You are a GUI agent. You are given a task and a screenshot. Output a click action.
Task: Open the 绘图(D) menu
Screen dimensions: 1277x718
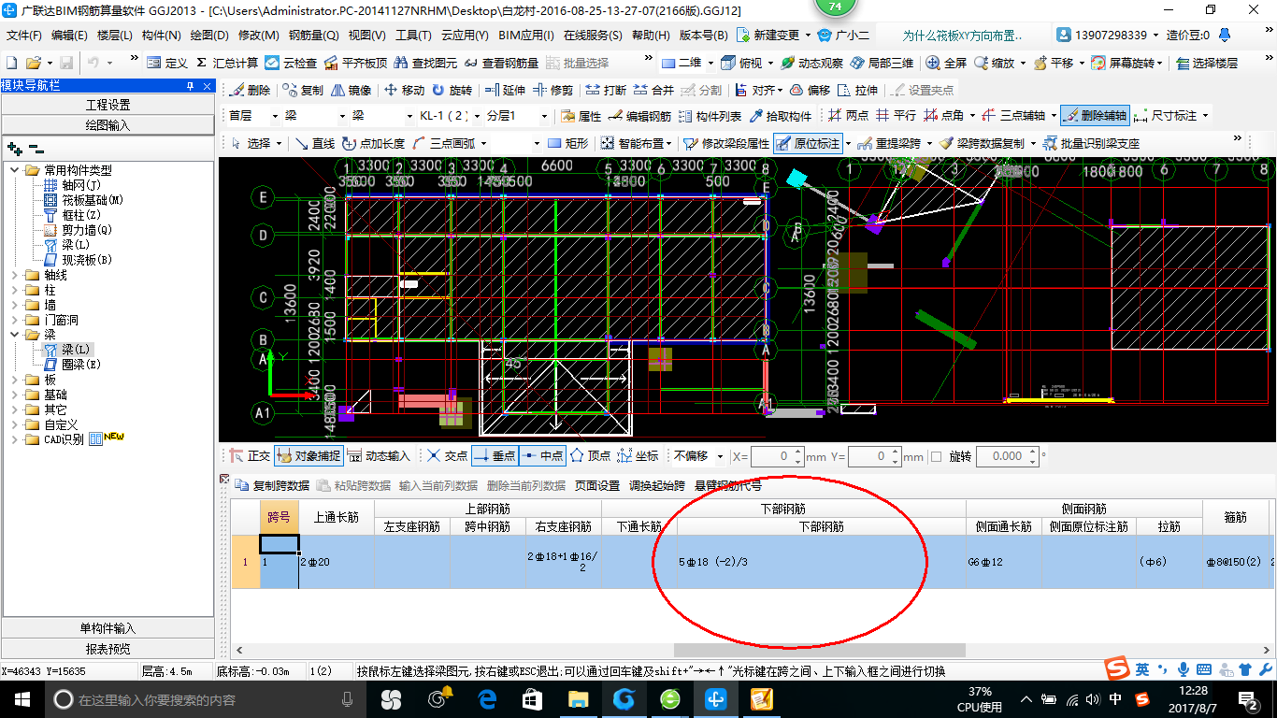[x=209, y=36]
